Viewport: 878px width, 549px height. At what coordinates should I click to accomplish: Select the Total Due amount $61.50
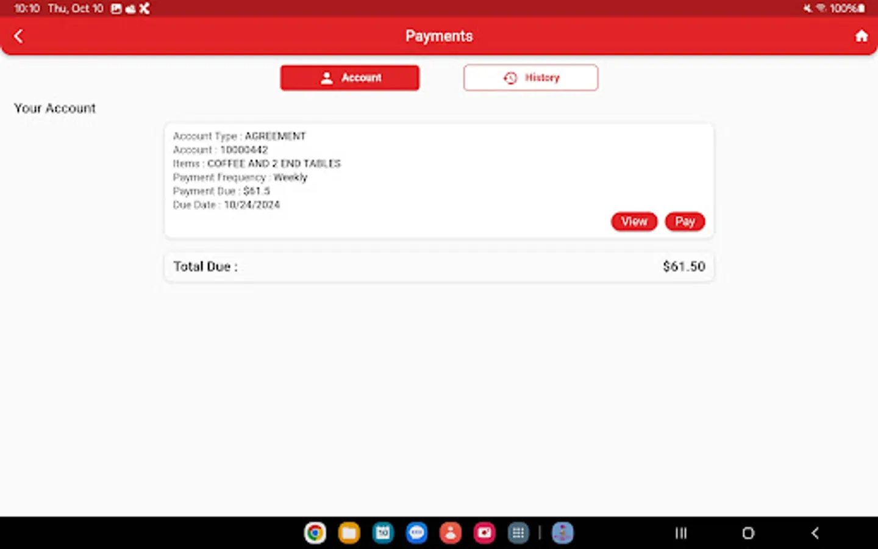coord(684,267)
